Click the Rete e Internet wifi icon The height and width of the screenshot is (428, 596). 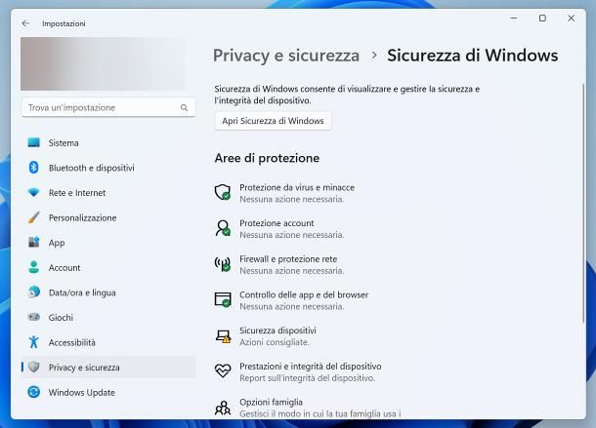pos(34,192)
